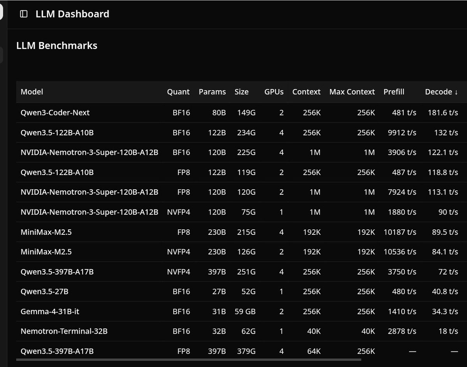467x367 pixels.
Task: Click the NVFP4 quant cell for Qwen3.5-397B-A17B
Action: point(179,272)
